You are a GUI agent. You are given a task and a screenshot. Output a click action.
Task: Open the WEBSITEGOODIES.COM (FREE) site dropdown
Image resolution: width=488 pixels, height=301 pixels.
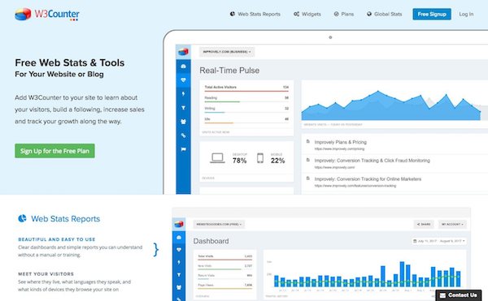pos(219,224)
